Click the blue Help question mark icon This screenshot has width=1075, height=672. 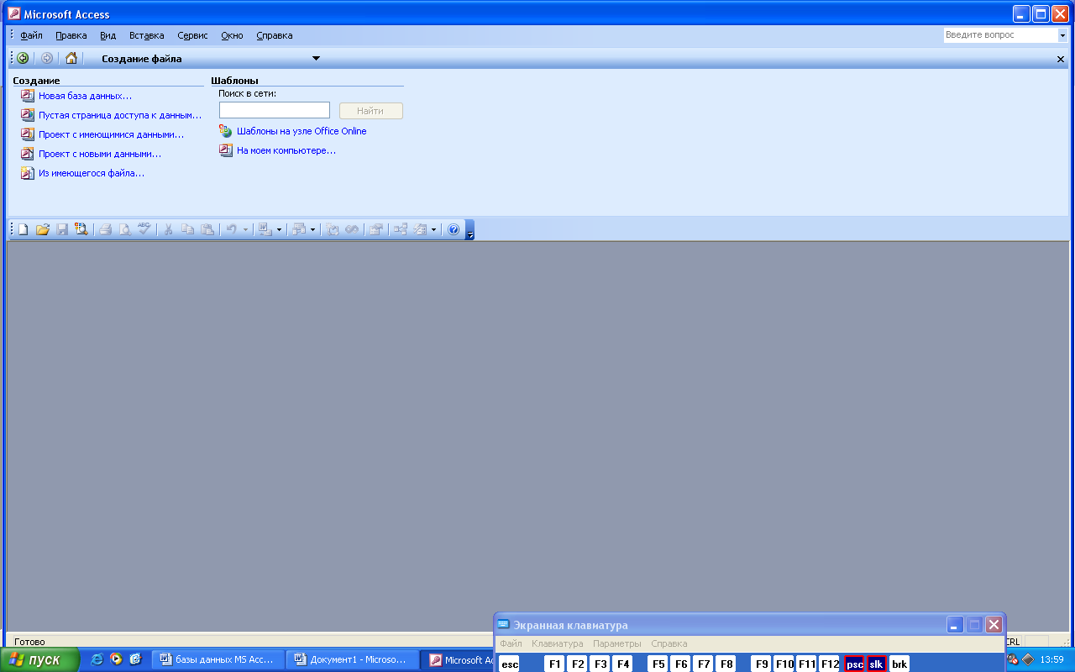tap(454, 229)
